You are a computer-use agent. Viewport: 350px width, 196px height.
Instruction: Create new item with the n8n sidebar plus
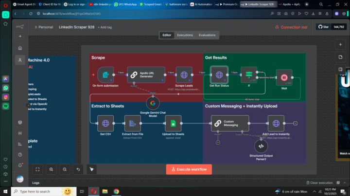[20, 36]
